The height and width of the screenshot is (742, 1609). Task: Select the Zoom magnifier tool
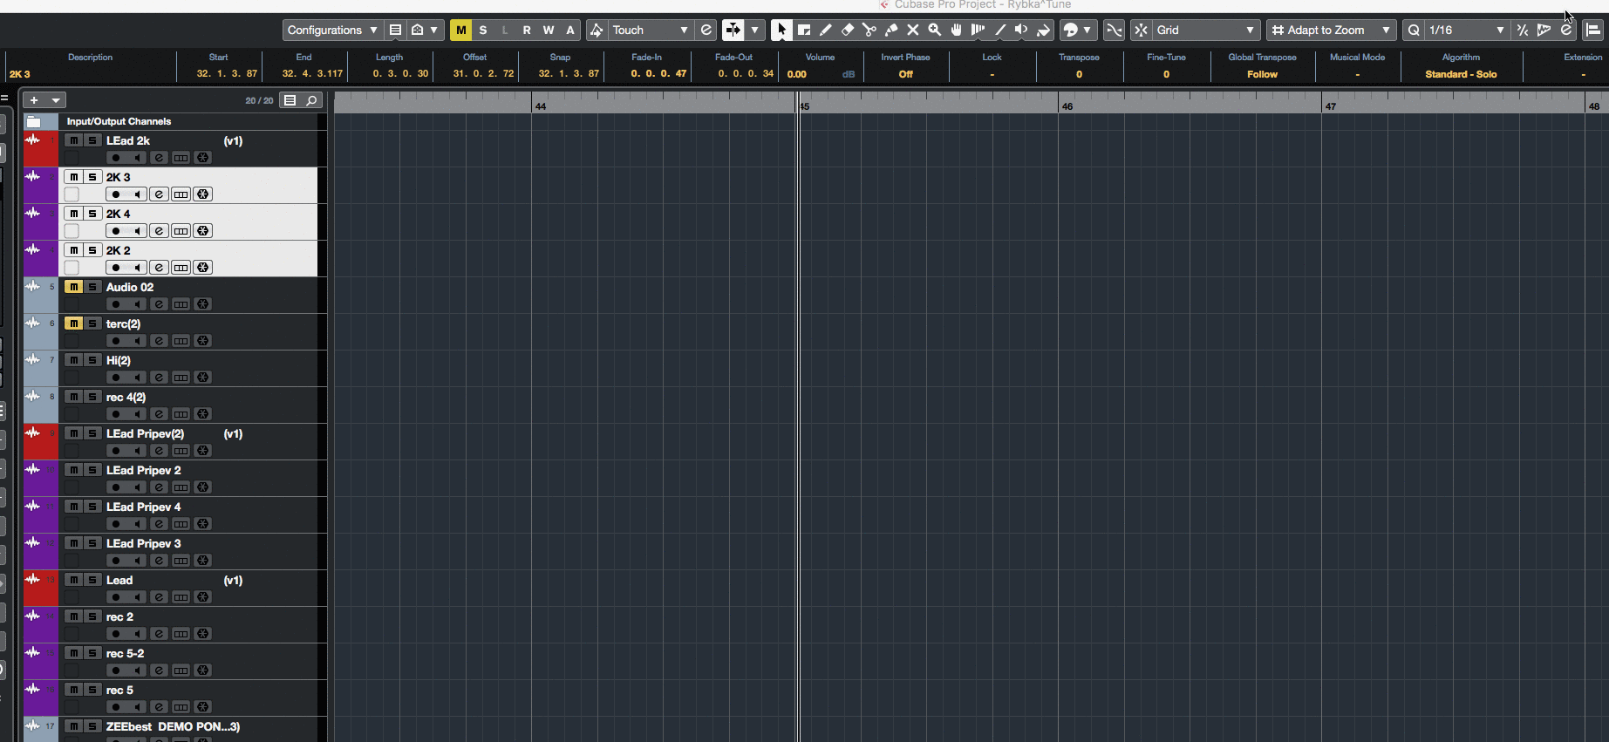click(935, 30)
